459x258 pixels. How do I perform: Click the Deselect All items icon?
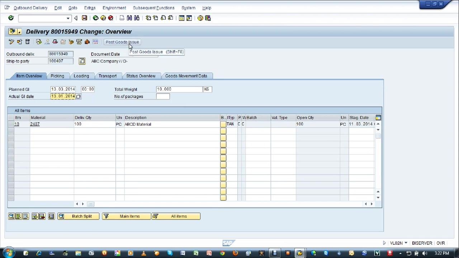click(25, 216)
